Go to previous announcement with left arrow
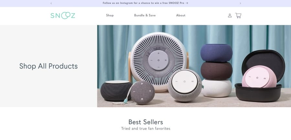The width and height of the screenshot is (291, 140). click(51, 3)
